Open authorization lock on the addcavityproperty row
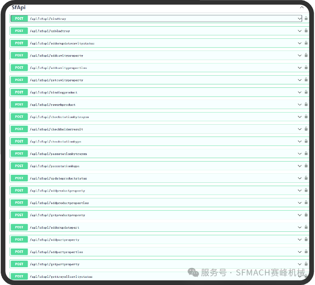 click(x=306, y=55)
